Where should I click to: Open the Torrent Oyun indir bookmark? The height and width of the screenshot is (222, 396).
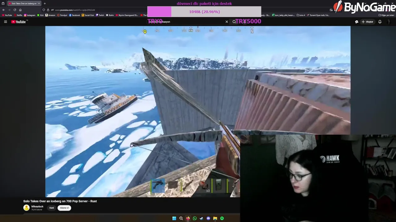click(x=318, y=15)
